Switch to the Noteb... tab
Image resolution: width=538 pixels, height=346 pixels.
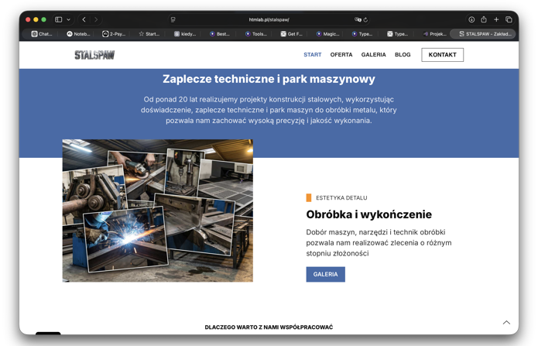(78, 33)
